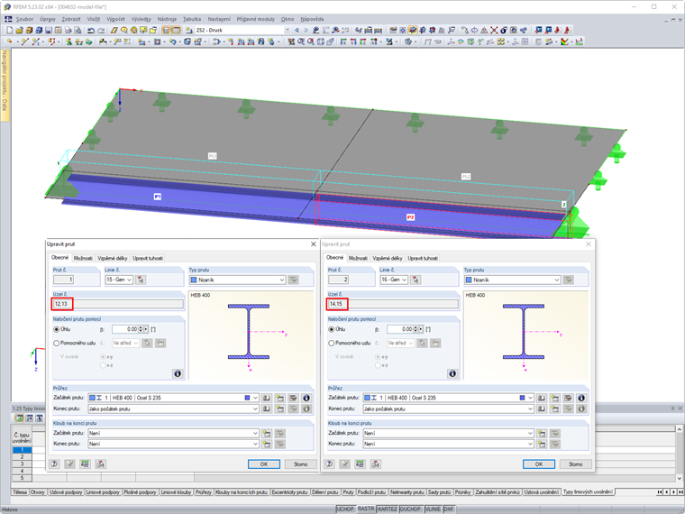This screenshot has width=685, height=514.
Task: Click section info icon in right dialog
Action: click(x=581, y=398)
